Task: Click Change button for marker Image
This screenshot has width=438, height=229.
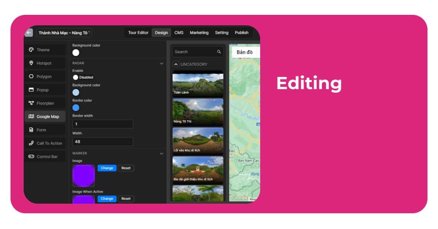Action: 107,168
